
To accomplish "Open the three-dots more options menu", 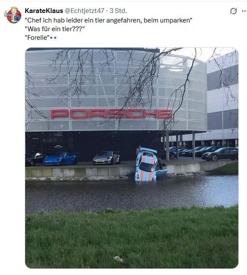I will point(244,11).
